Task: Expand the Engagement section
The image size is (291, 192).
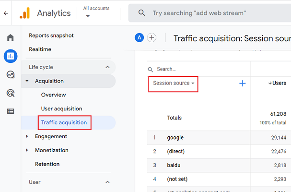Action: coord(27,136)
